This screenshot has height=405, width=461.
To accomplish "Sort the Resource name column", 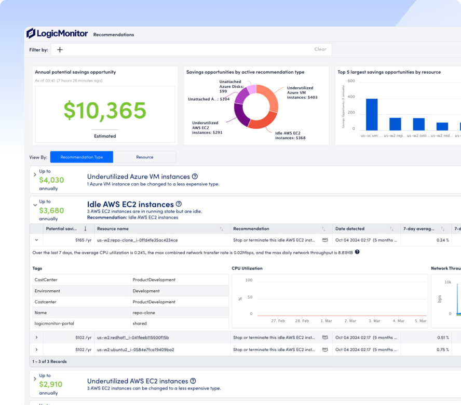I will point(221,229).
